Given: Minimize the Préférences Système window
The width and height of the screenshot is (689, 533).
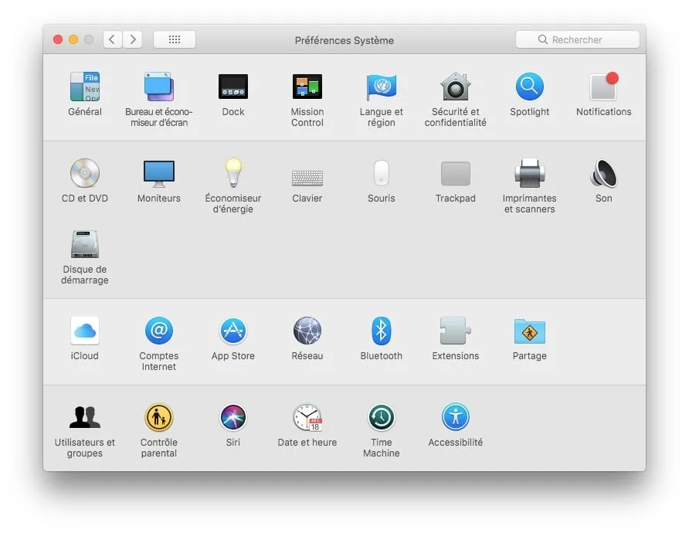Looking at the screenshot, I should [x=73, y=39].
